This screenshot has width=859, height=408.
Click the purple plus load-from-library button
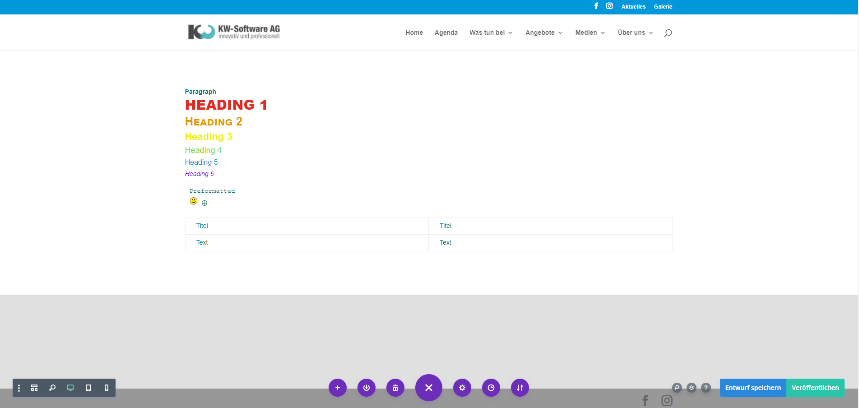(337, 388)
